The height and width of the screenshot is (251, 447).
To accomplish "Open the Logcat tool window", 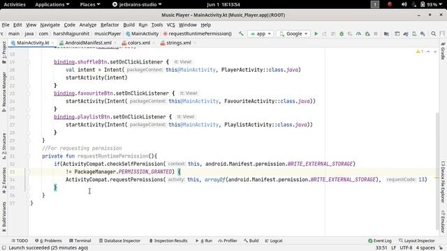I will click(274, 241).
